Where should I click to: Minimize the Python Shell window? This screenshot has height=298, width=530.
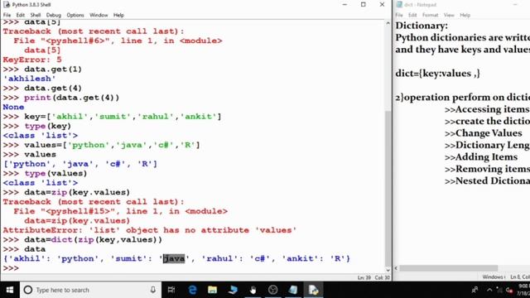click(344, 5)
